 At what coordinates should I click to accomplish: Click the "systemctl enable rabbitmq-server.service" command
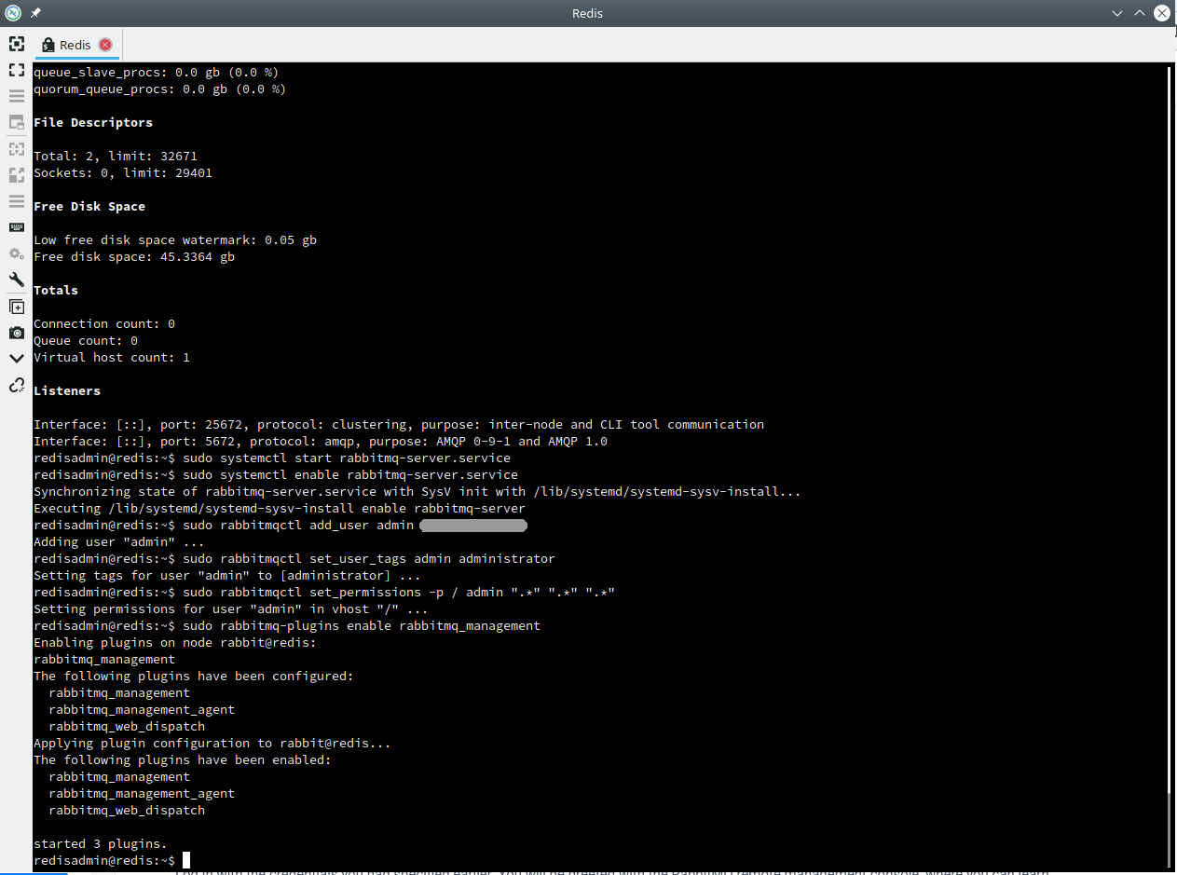click(x=350, y=475)
